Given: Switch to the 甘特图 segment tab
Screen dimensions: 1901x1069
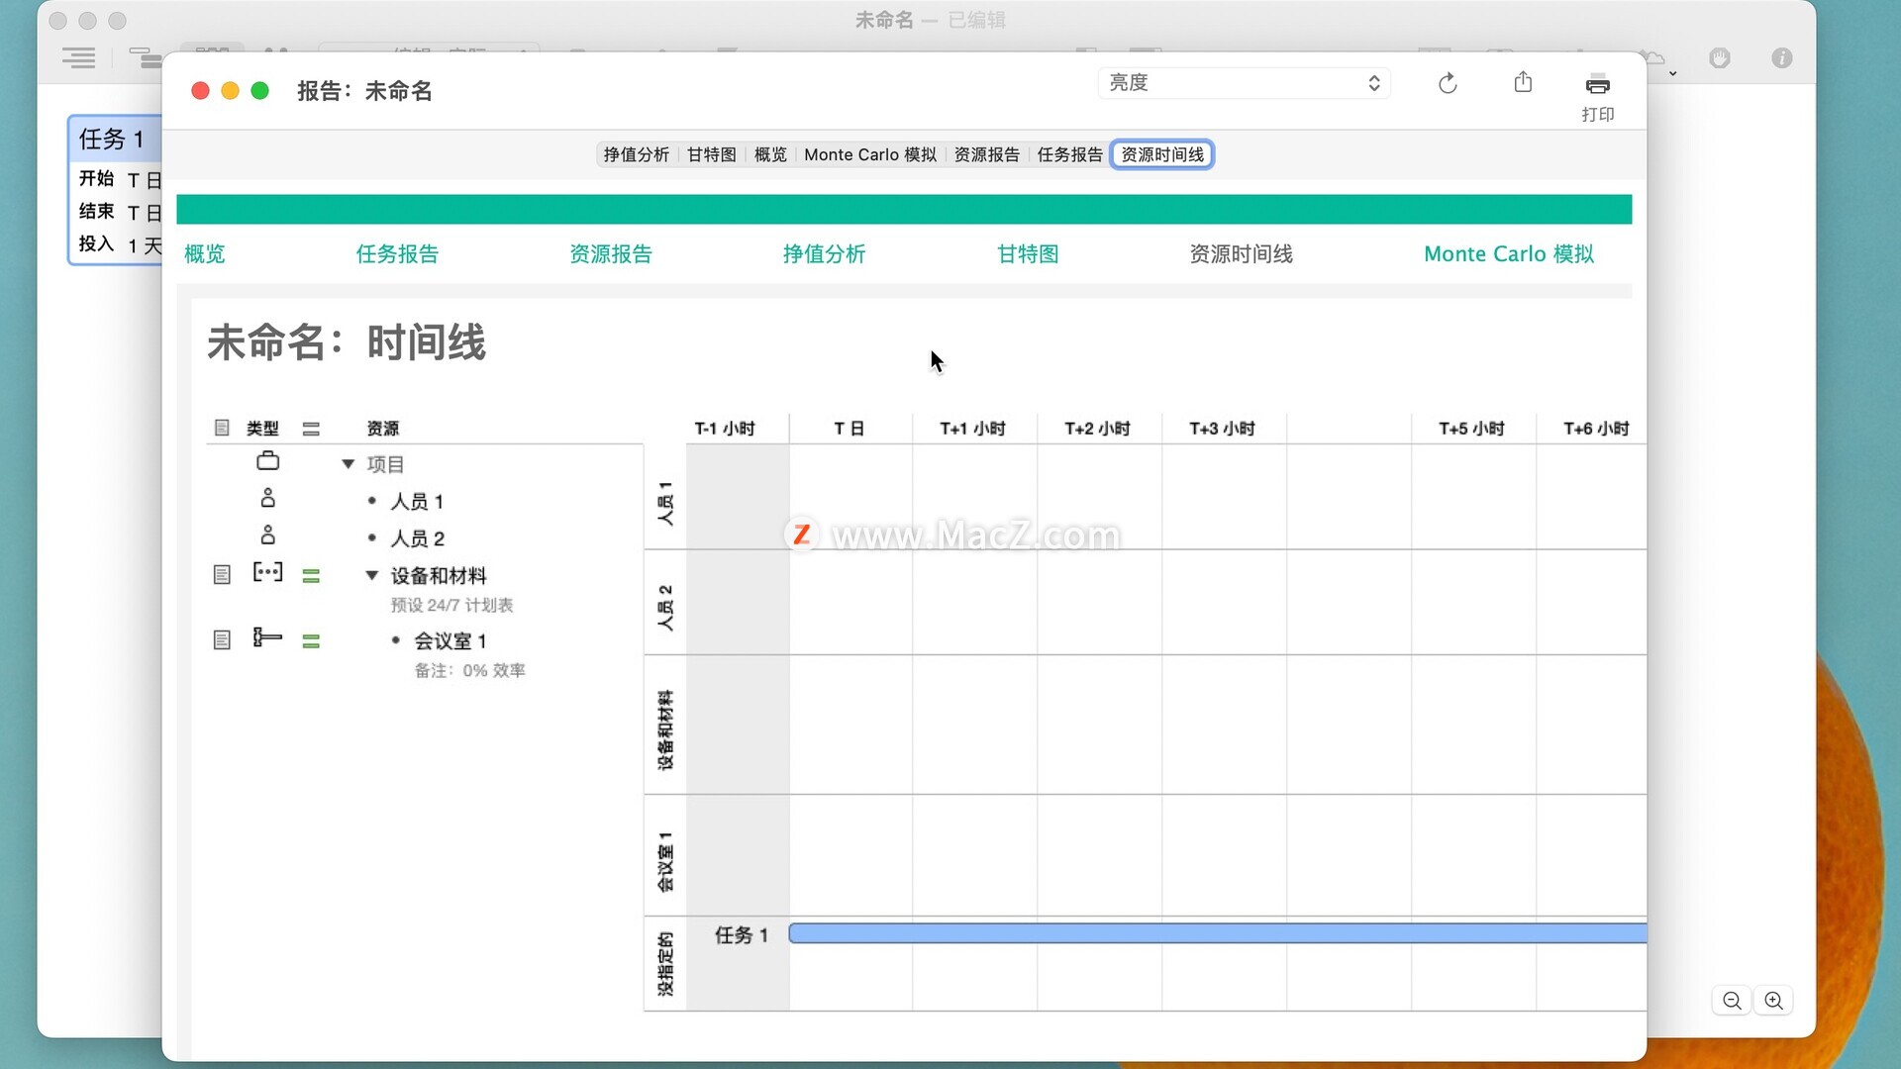Looking at the screenshot, I should pos(712,154).
